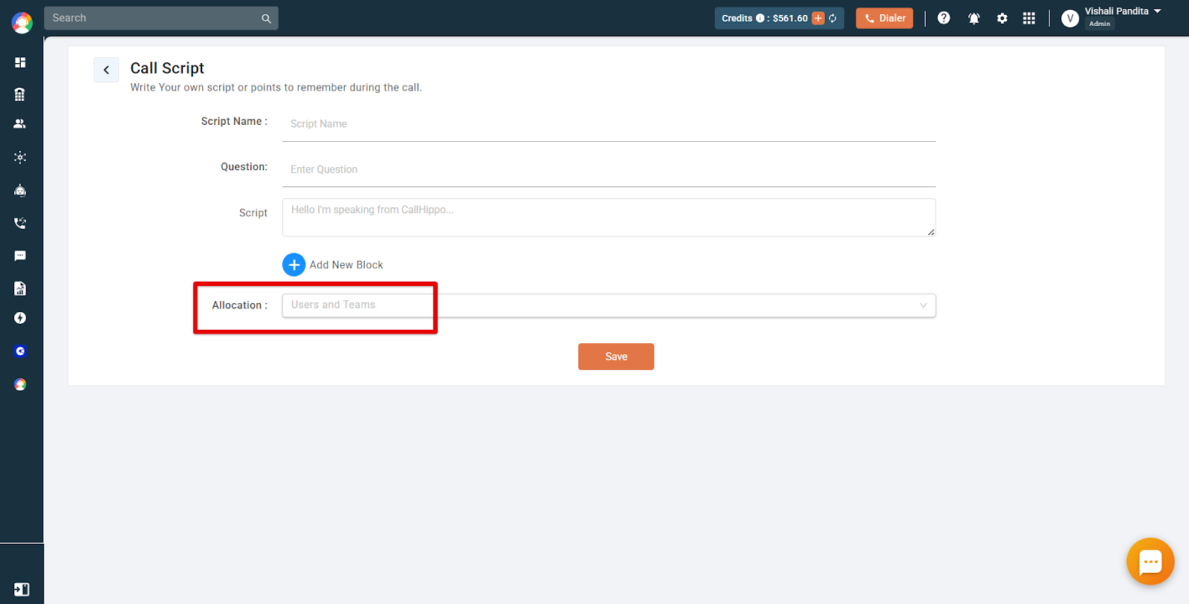Image resolution: width=1189 pixels, height=604 pixels.
Task: Add credits with the orange plus icon
Action: pyautogui.click(x=818, y=19)
